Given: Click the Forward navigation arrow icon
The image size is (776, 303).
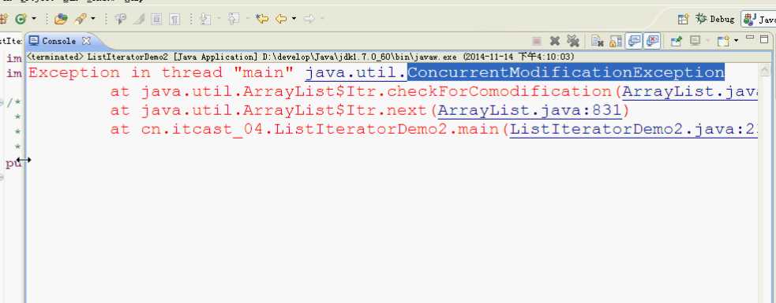Looking at the screenshot, I should [309, 19].
